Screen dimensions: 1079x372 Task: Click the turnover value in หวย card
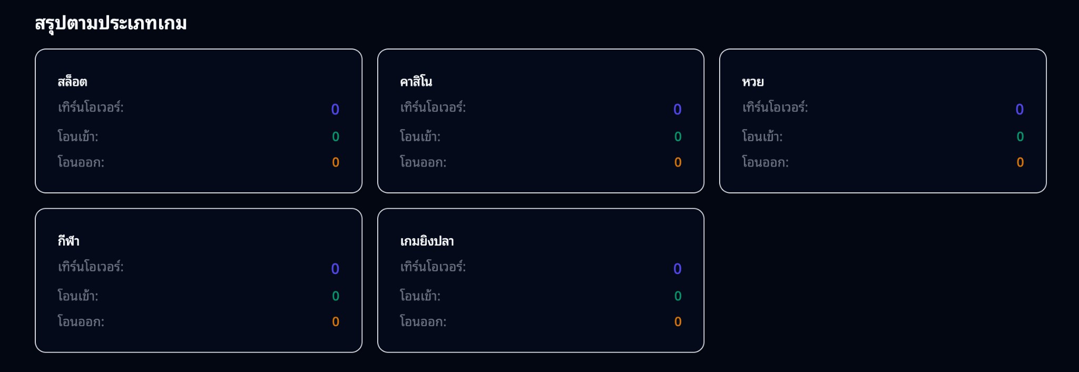click(x=1021, y=109)
